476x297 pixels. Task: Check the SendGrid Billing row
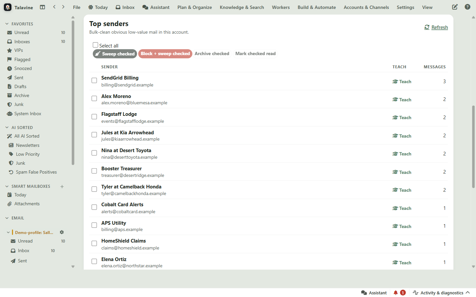point(94,81)
